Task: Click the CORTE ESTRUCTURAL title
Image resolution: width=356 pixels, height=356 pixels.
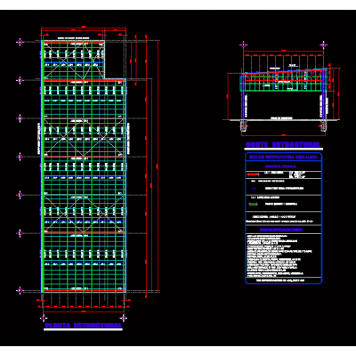Action: 283,144
